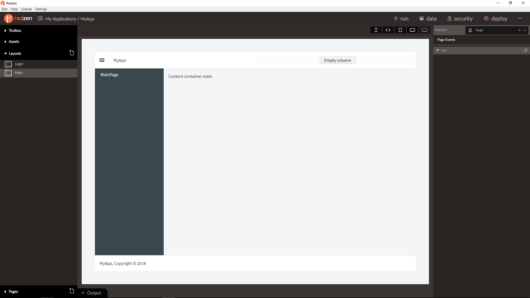Screen dimensions: 530x298
Task: Open the security lock icon
Action: pos(449,18)
